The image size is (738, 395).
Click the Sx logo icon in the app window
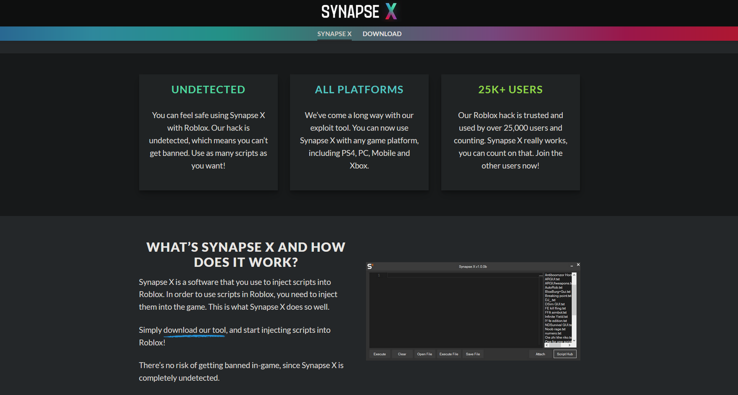tap(370, 266)
